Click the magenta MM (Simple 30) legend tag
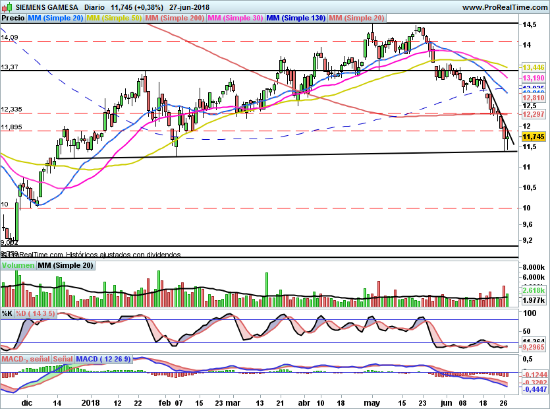 235,19
